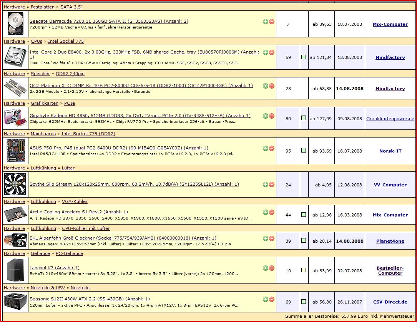Open the PC-Gehäuse subcategory breadcrumb

coord(69,253)
